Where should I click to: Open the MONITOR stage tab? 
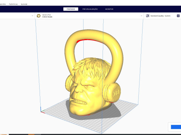(x=109, y=9)
